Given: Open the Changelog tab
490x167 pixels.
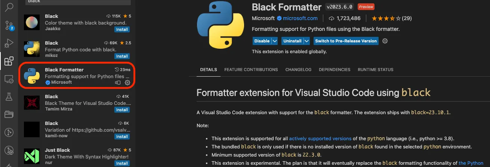Looking at the screenshot, I should click(x=298, y=70).
